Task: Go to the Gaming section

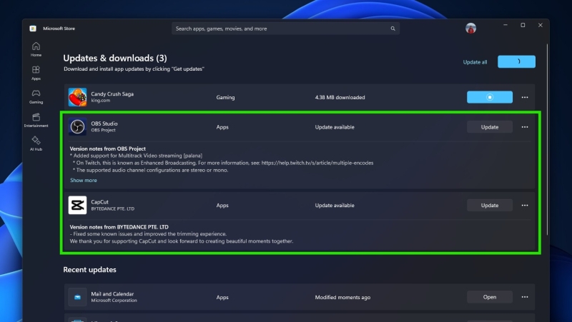Action: click(36, 96)
